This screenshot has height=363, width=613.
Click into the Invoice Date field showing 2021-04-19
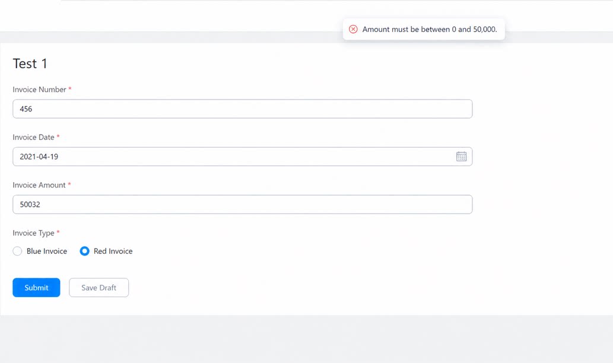[242, 157]
